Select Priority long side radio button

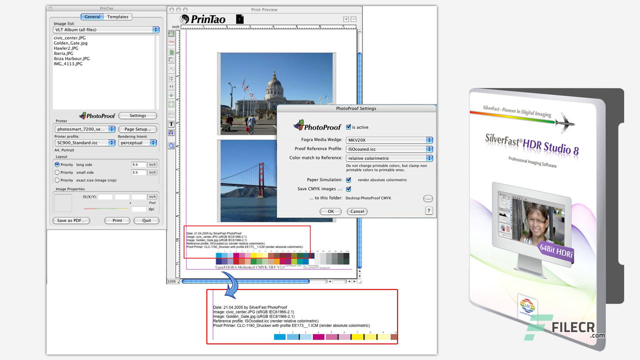coord(57,164)
